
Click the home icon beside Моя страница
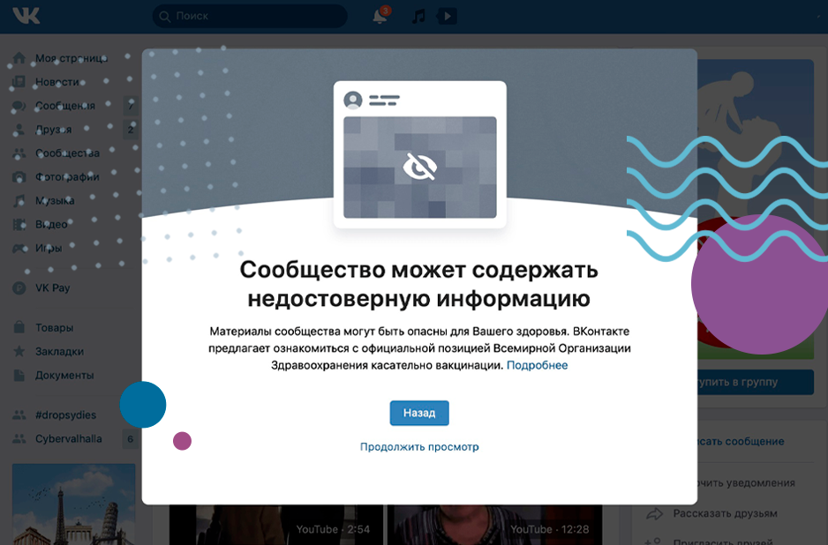pos(19,58)
